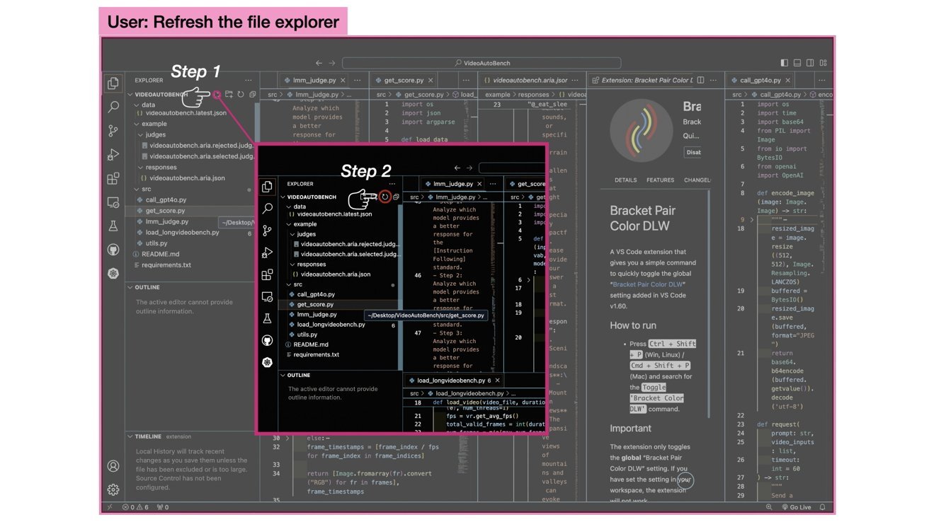This screenshot has width=929, height=522.
Task: Click the Disable button for Bracket Pair extension
Action: tap(692, 152)
